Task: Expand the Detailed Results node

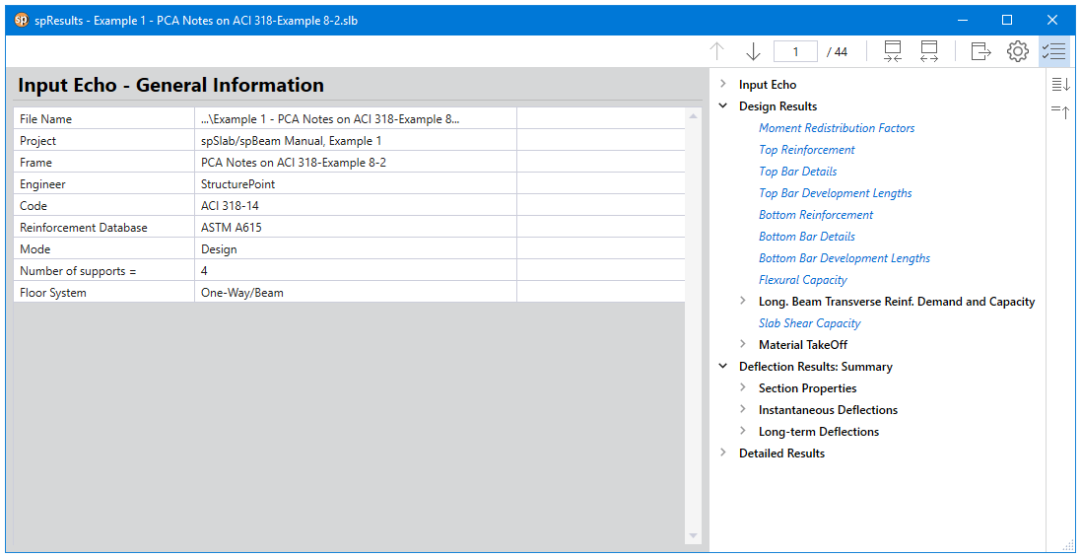Action: point(723,453)
